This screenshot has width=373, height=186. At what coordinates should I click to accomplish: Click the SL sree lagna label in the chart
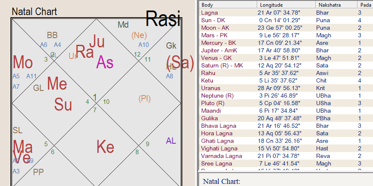click(18, 130)
